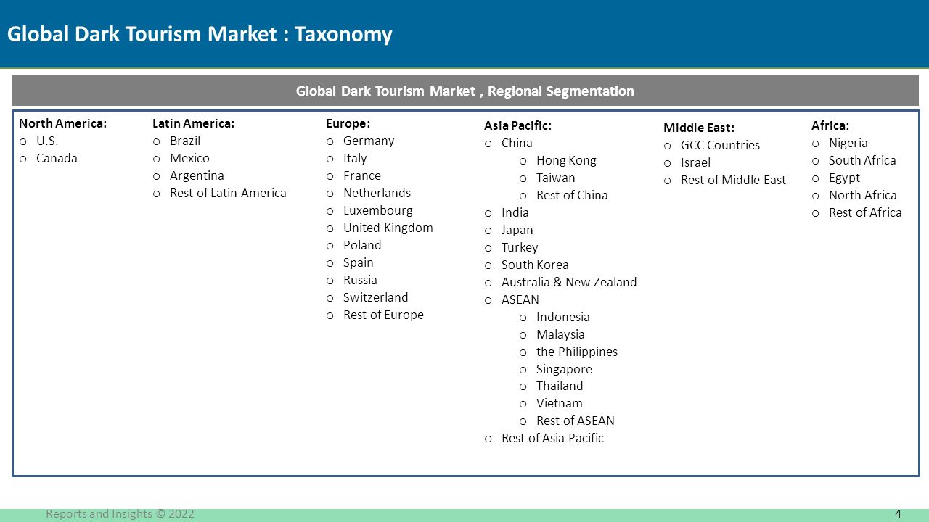Click the 'Africa:' heading
The width and height of the screenshot is (929, 522).
click(x=830, y=125)
